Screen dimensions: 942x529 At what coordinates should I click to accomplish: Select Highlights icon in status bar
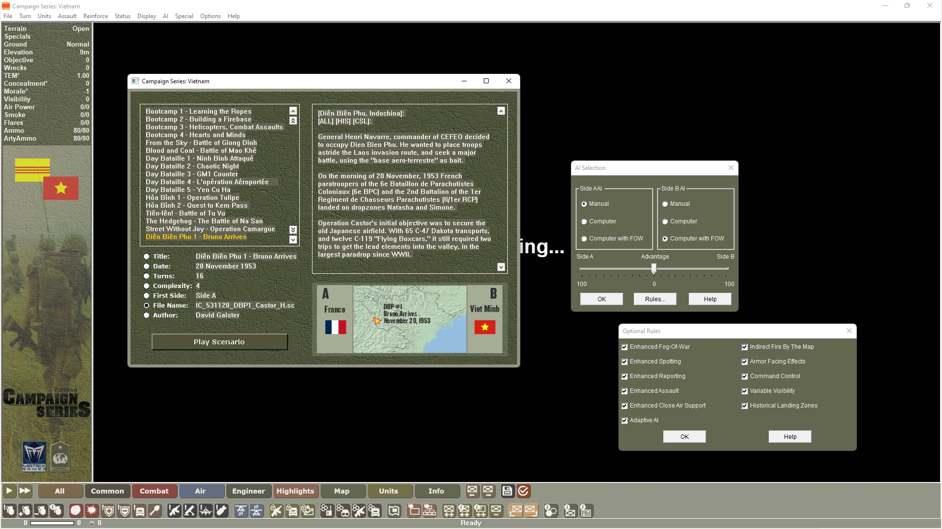[294, 491]
